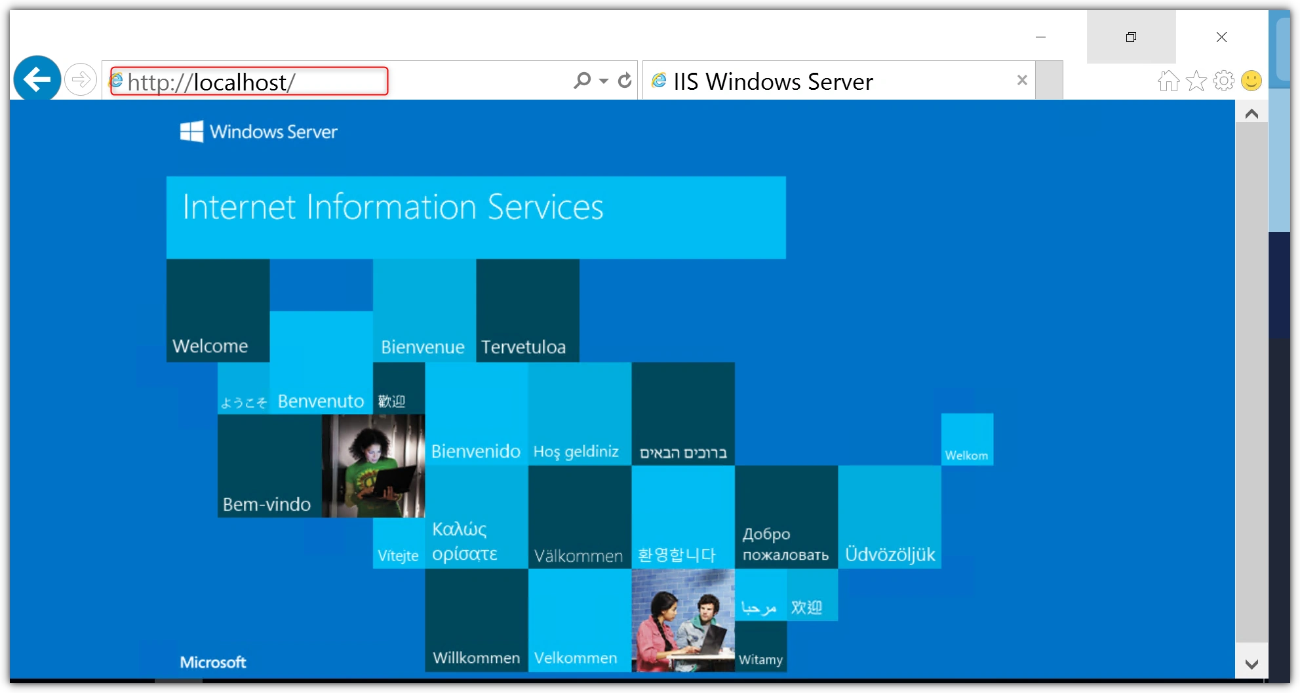Click the smiley feedback icon

1251,81
